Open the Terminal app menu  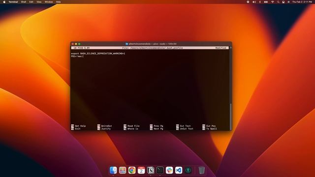coord(13,2)
